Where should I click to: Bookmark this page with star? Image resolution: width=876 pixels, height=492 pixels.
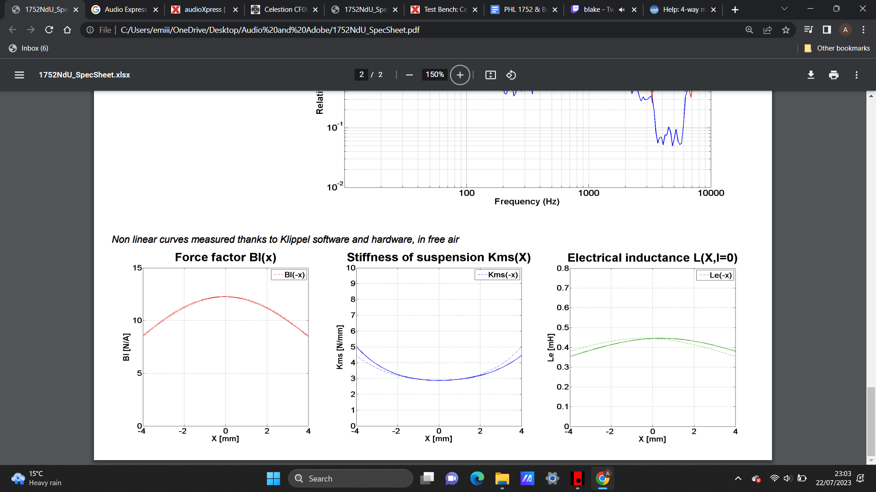coord(786,30)
